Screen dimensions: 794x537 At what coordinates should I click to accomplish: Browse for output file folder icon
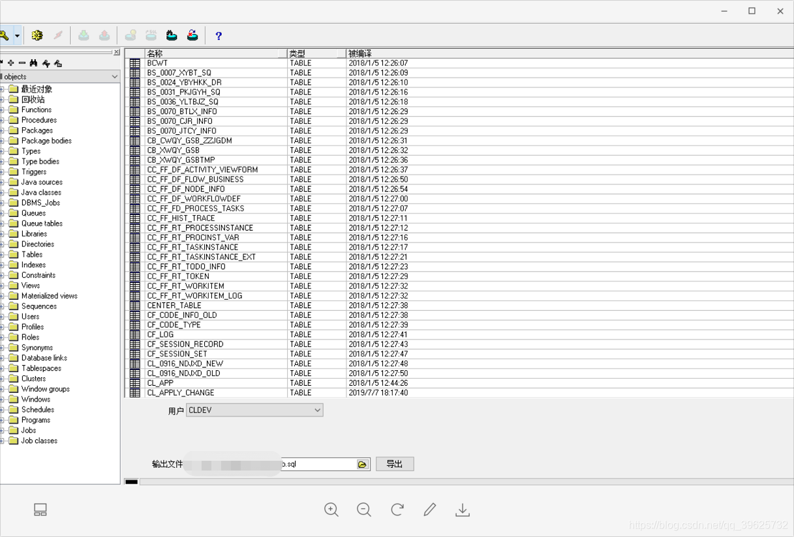coord(363,464)
